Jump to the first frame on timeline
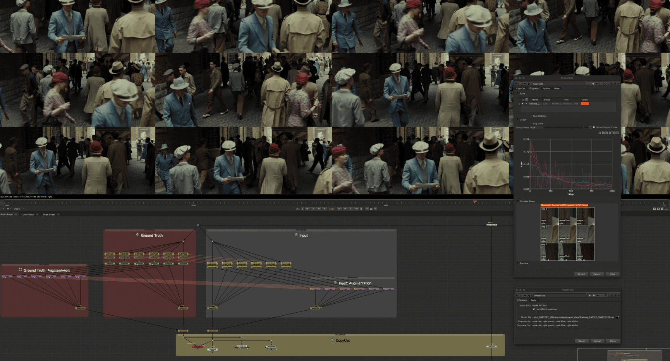Image resolution: width=670 pixels, height=361 pixels. click(307, 209)
